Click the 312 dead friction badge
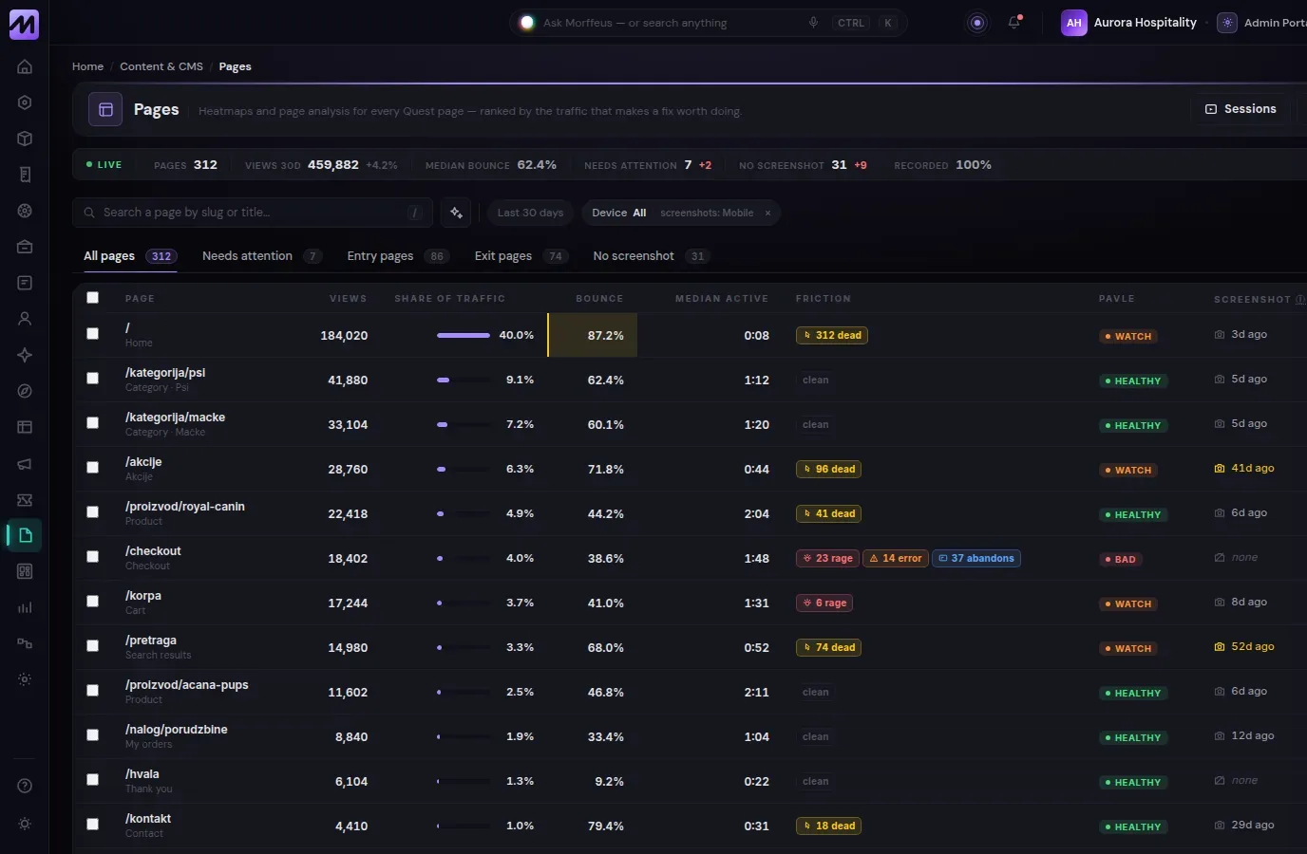1307x854 pixels. pos(832,335)
